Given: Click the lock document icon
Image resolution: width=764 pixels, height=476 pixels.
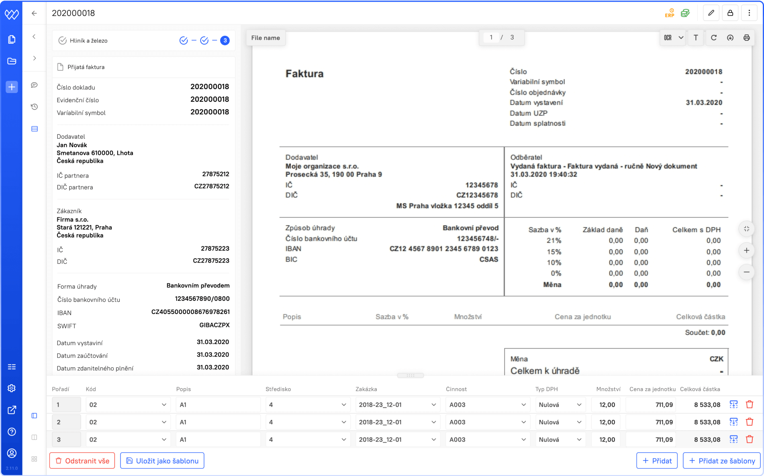Looking at the screenshot, I should click(730, 13).
